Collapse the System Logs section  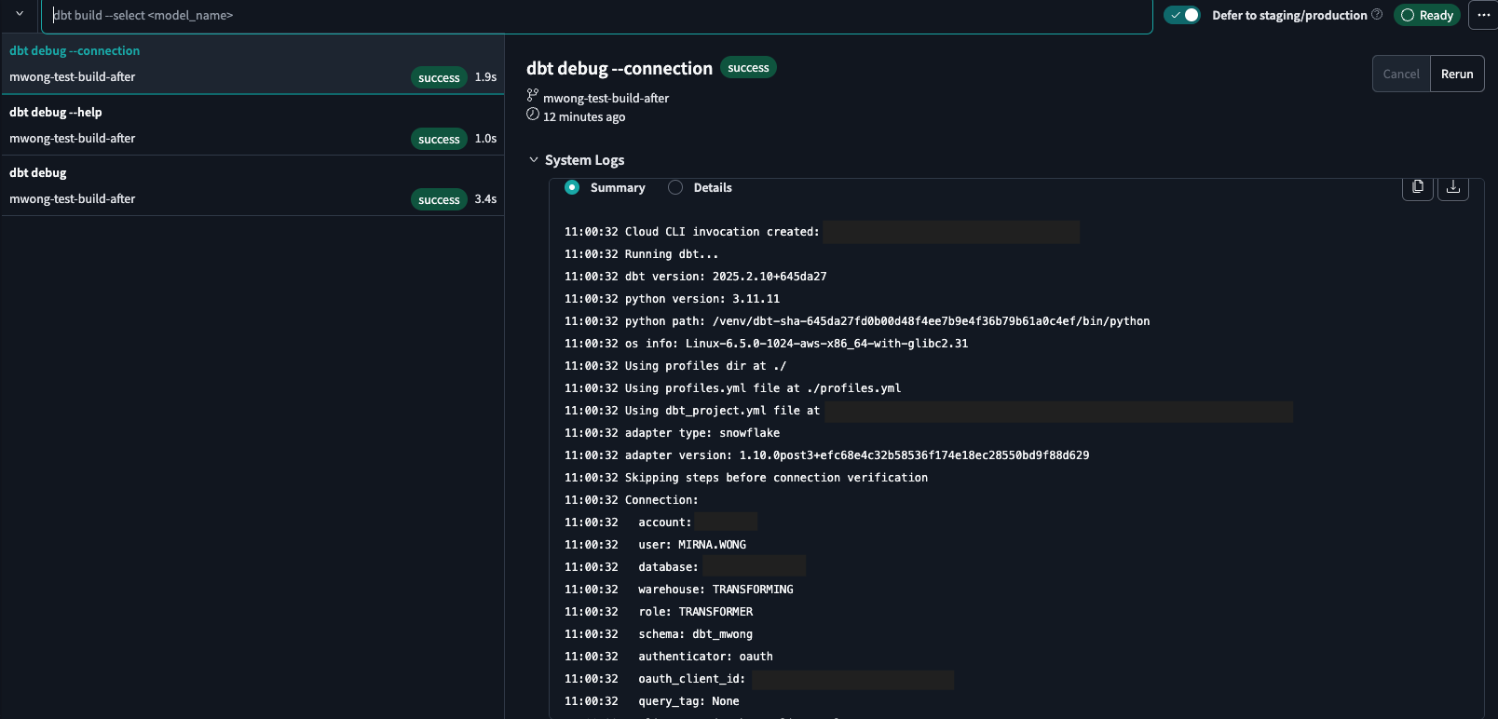(534, 160)
